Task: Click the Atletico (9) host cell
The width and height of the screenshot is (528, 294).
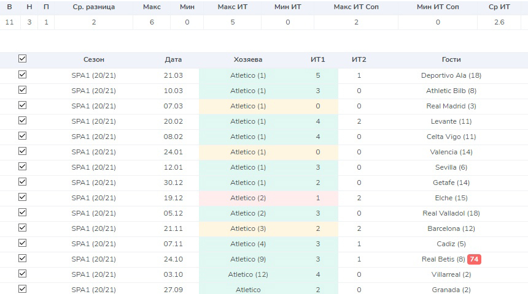Action: [x=248, y=259]
